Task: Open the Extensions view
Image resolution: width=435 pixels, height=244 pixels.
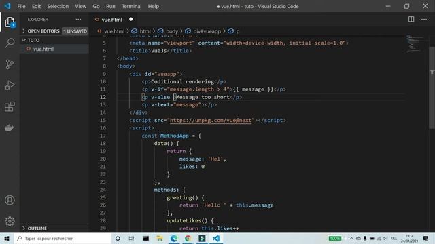Action: pyautogui.click(x=10, y=106)
